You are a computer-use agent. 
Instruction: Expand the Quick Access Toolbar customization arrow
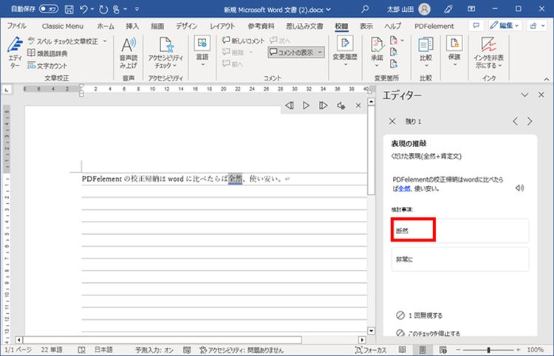click(137, 9)
